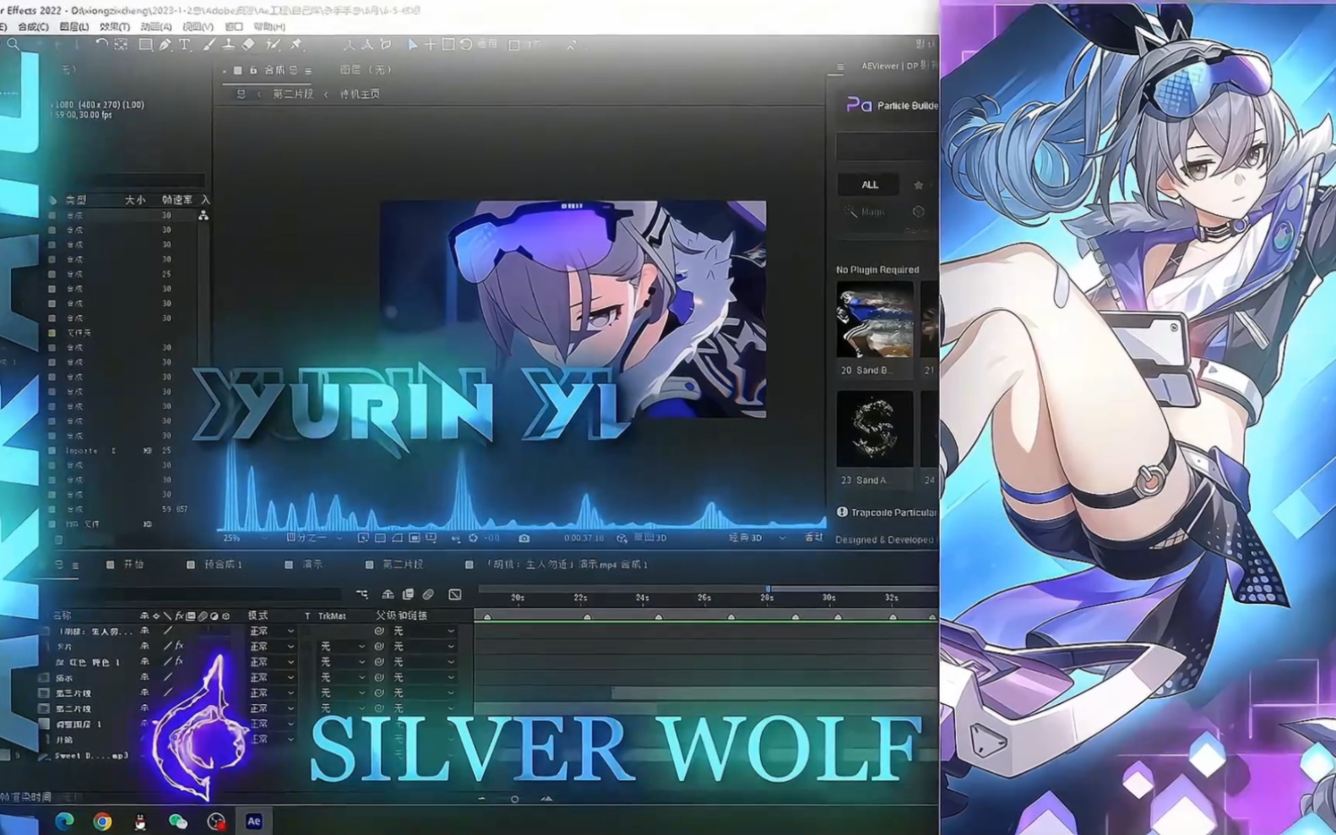The height and width of the screenshot is (835, 1336).
Task: Open 正常 mode dropdown for 演示 layer
Action: coord(271,677)
